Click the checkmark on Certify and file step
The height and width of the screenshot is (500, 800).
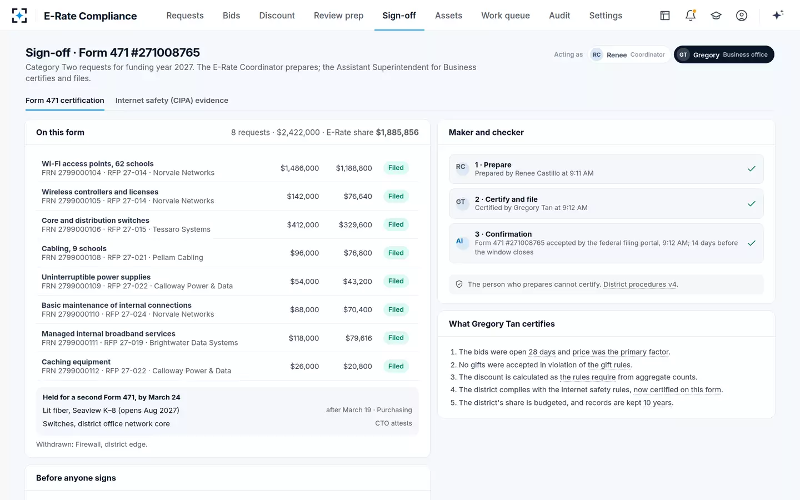tap(752, 204)
